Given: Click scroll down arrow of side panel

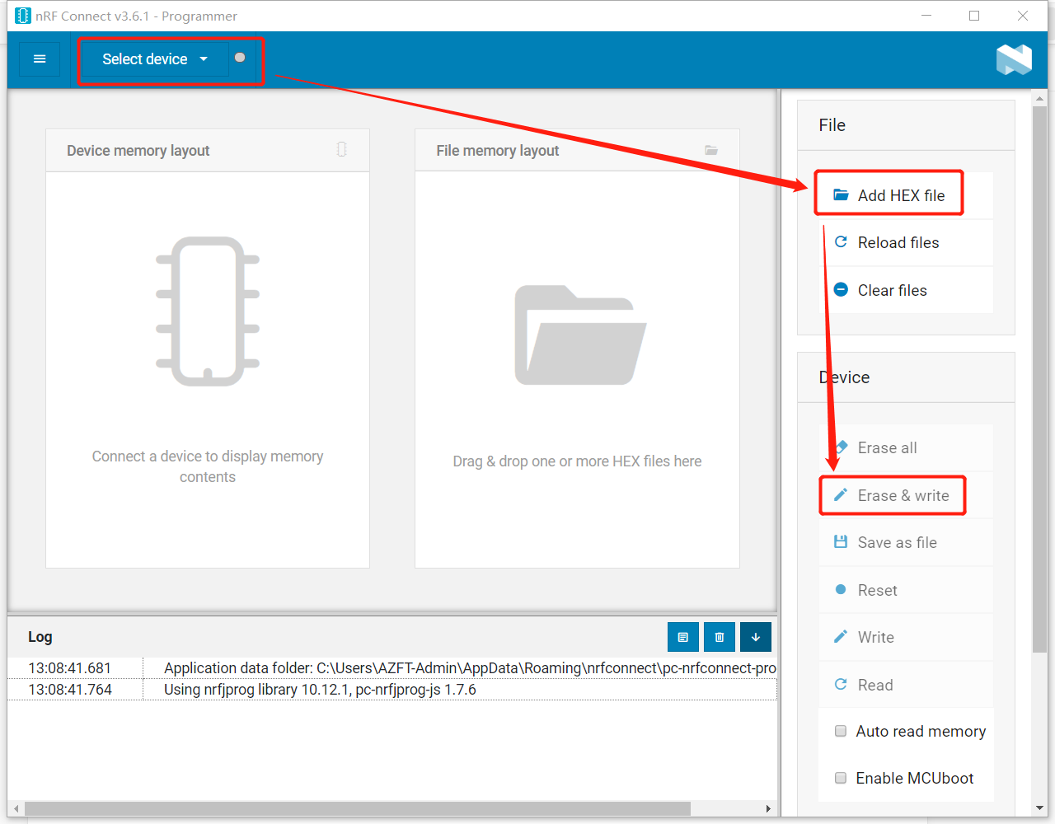Looking at the screenshot, I should [x=1039, y=808].
